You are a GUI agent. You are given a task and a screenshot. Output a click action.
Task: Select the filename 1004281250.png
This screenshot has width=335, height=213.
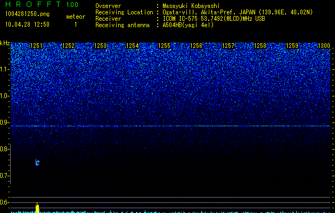point(28,14)
